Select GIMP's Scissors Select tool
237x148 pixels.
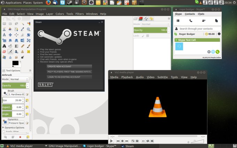tap(4, 29)
